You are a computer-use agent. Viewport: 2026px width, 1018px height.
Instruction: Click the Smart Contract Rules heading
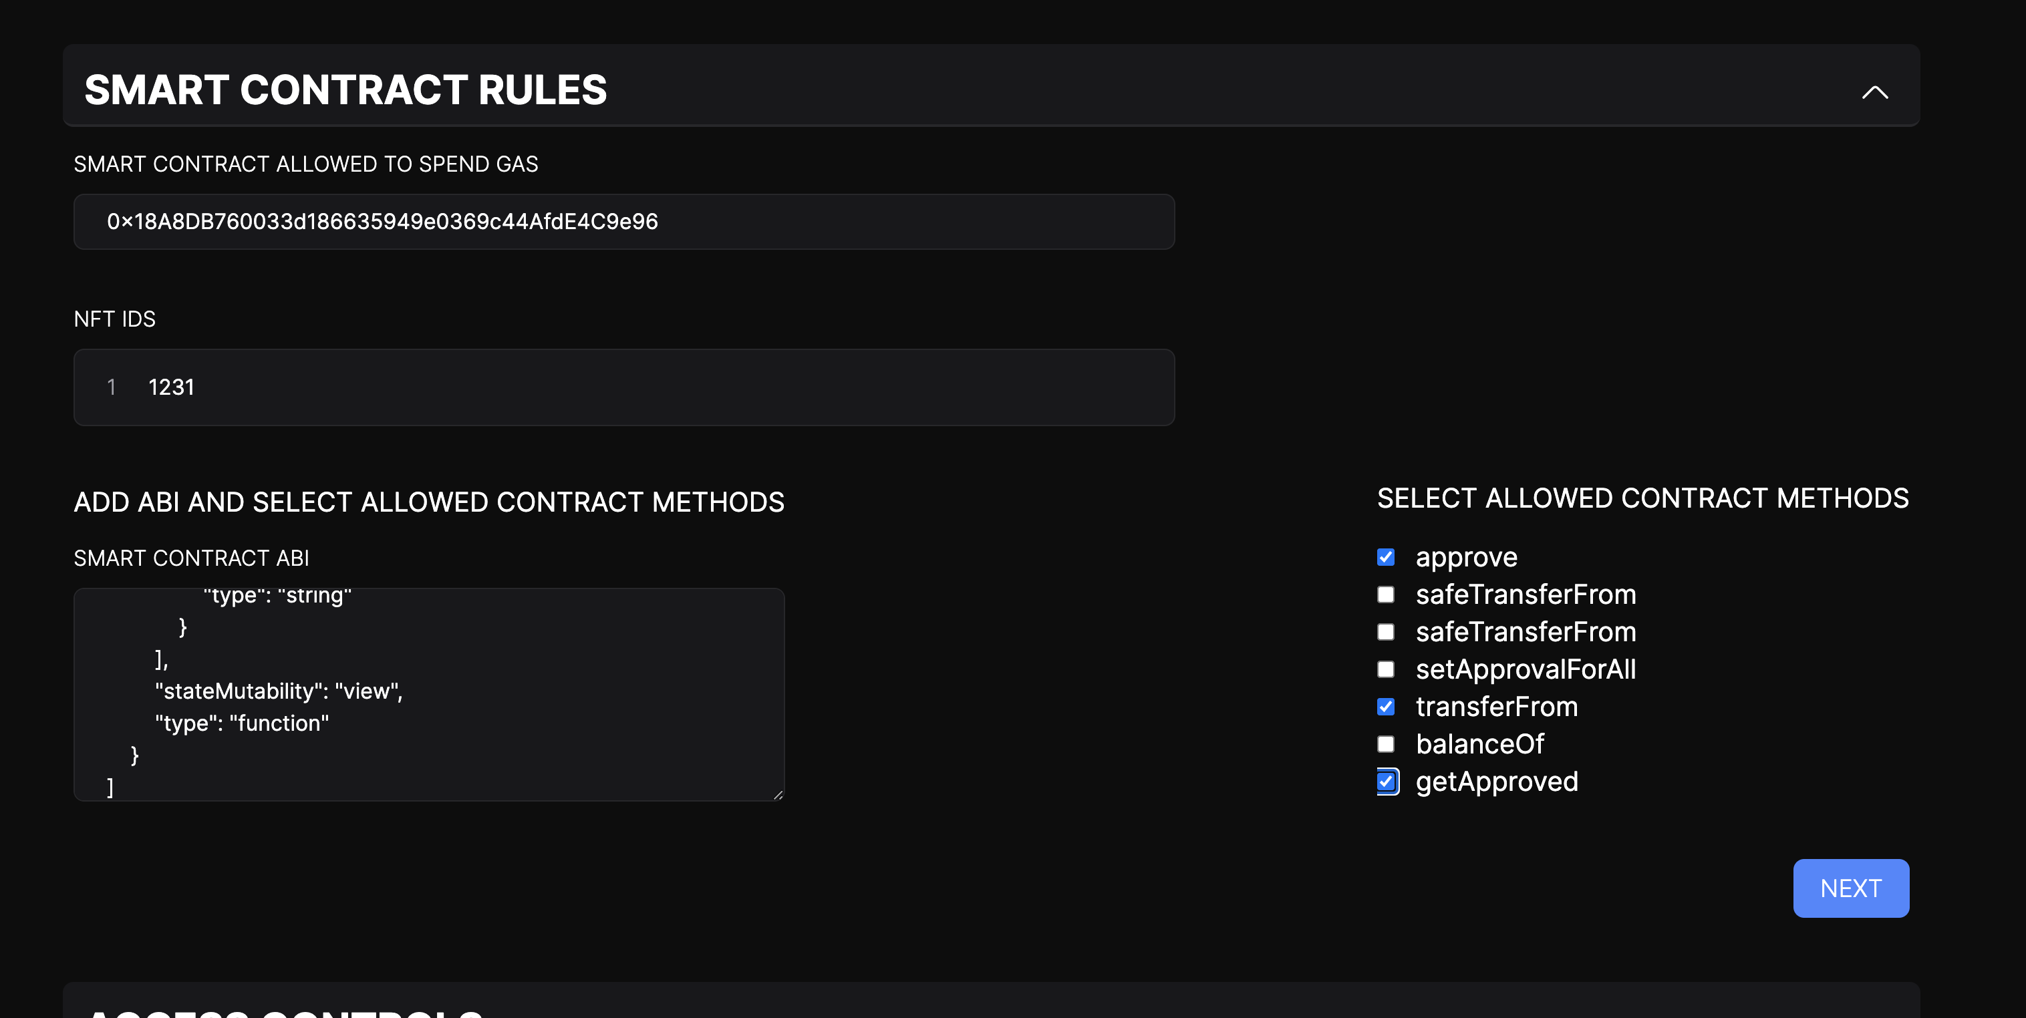pyautogui.click(x=345, y=90)
